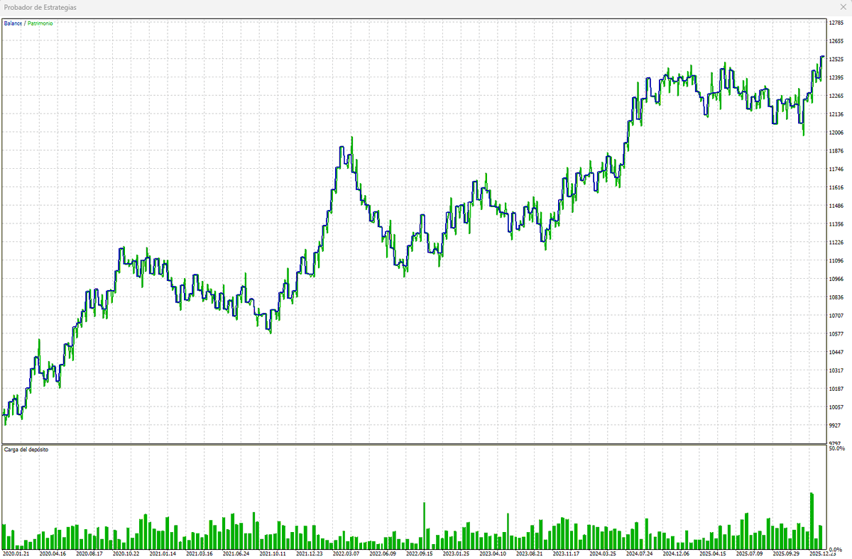Screen dimensions: 852x559
Task: Click the 2021.01.14 date label
Action: click(163, 553)
